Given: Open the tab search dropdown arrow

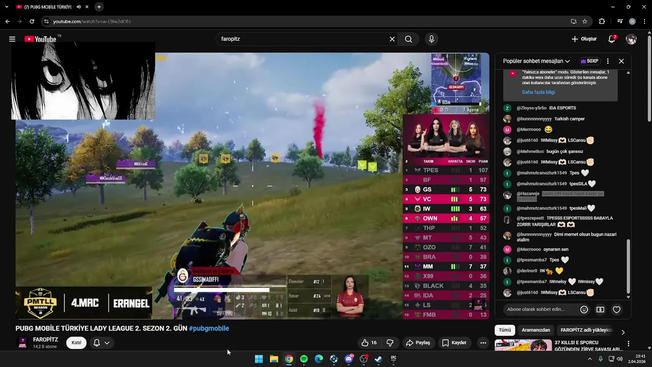Looking at the screenshot, I should click(7, 7).
